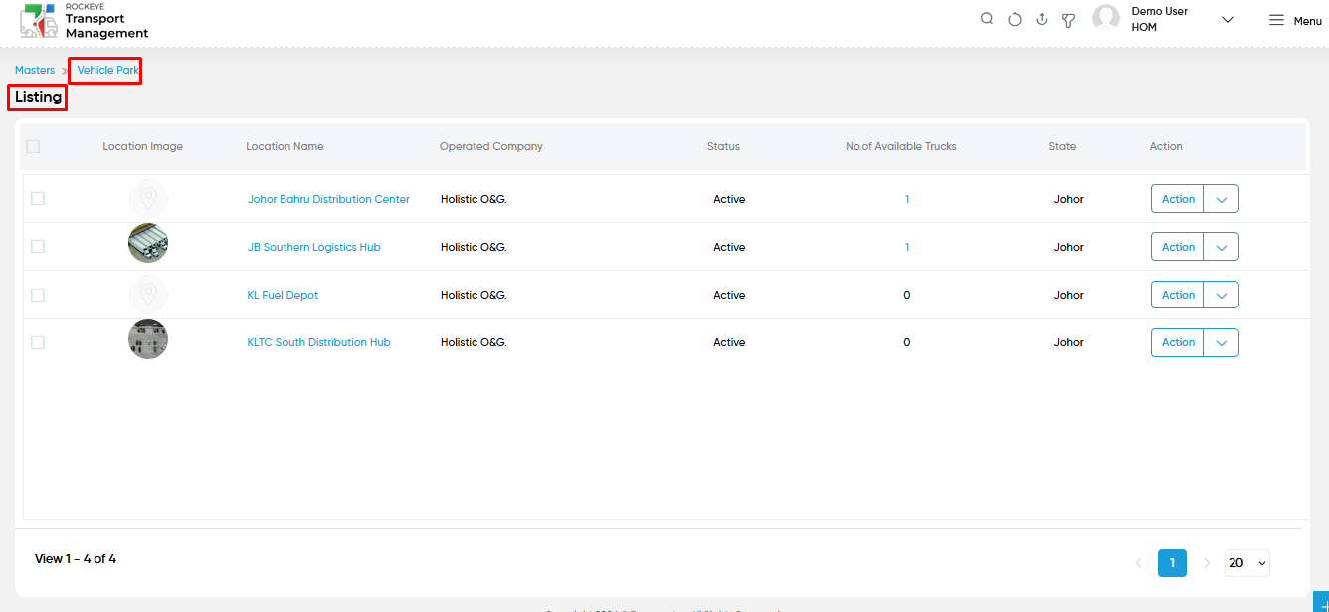Click the Demo User avatar picture
Image resolution: width=1329 pixels, height=612 pixels.
point(1106,19)
